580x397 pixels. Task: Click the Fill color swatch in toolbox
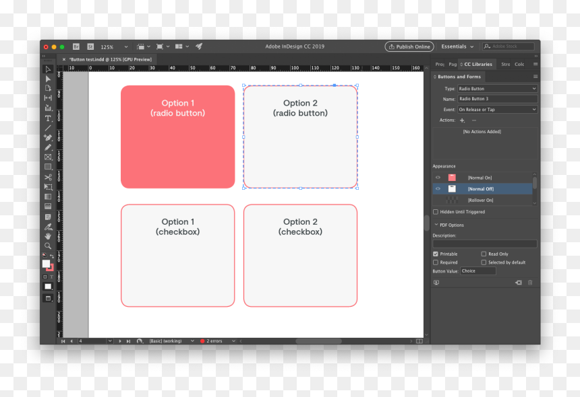coord(47,264)
